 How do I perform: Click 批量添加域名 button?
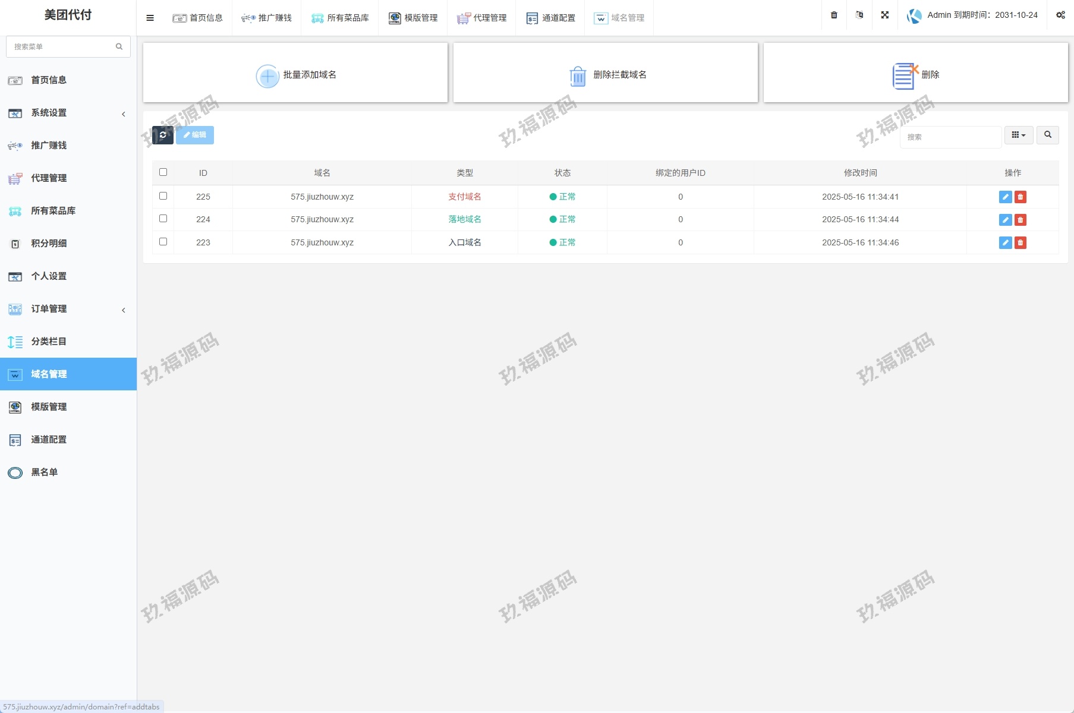point(295,74)
